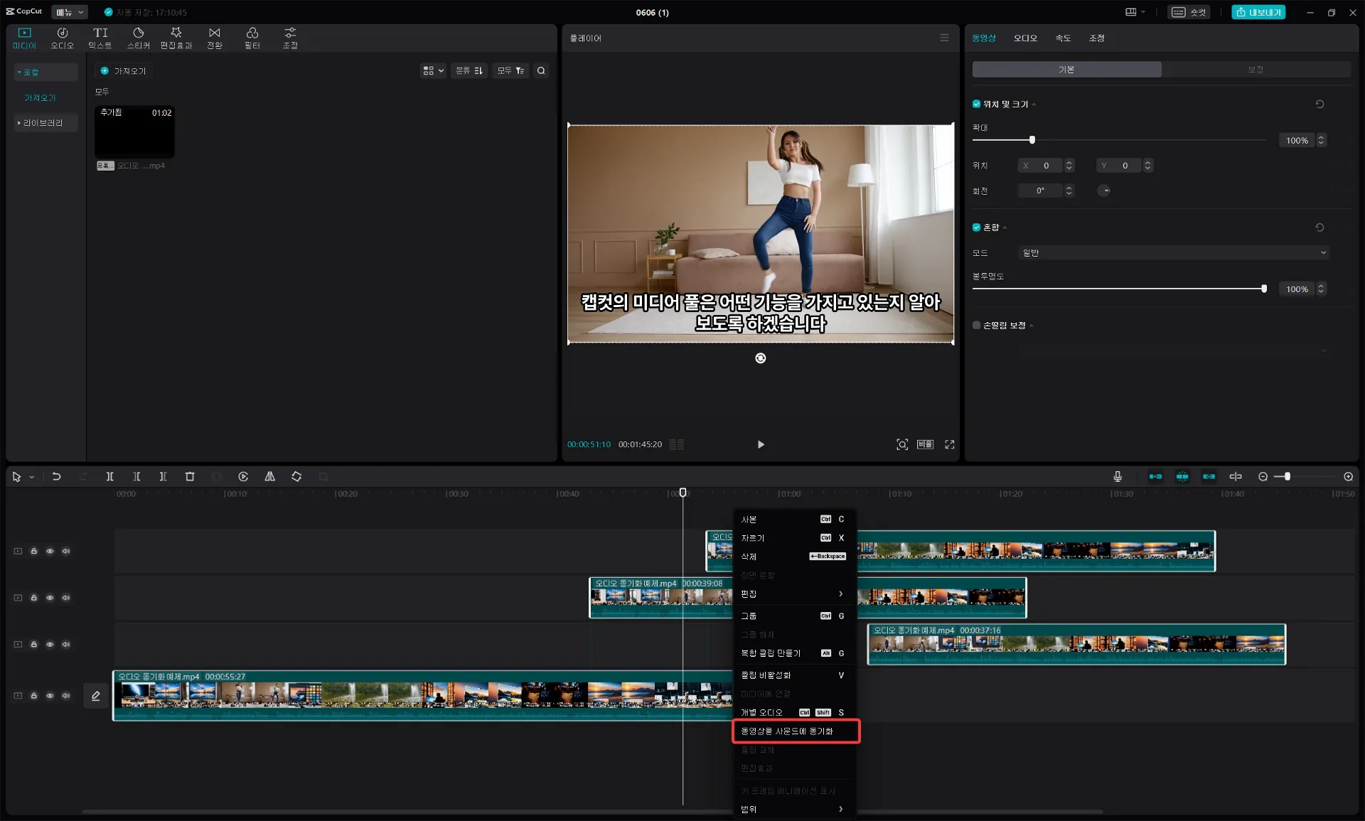Click the undo arrow in the timeline toolbar
Viewport: 1365px width, 821px height.
coord(56,476)
